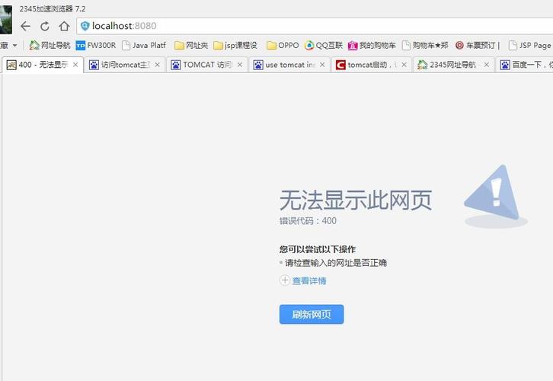
Task: Open the 购物车★郑 bookmark
Action: 425,45
